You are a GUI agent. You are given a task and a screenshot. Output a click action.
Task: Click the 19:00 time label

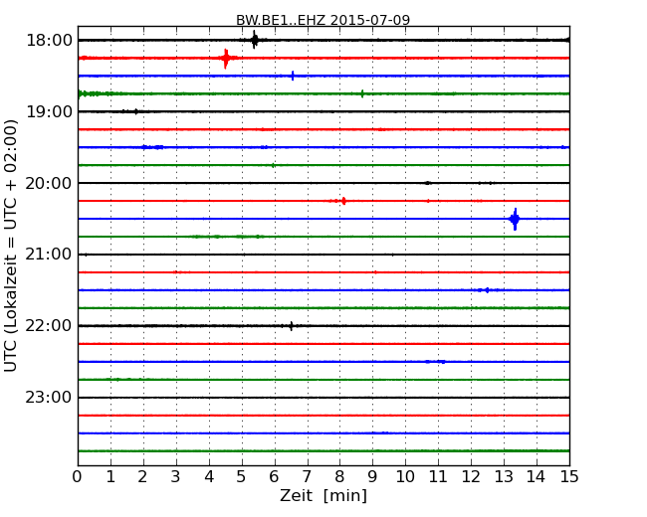click(49, 111)
